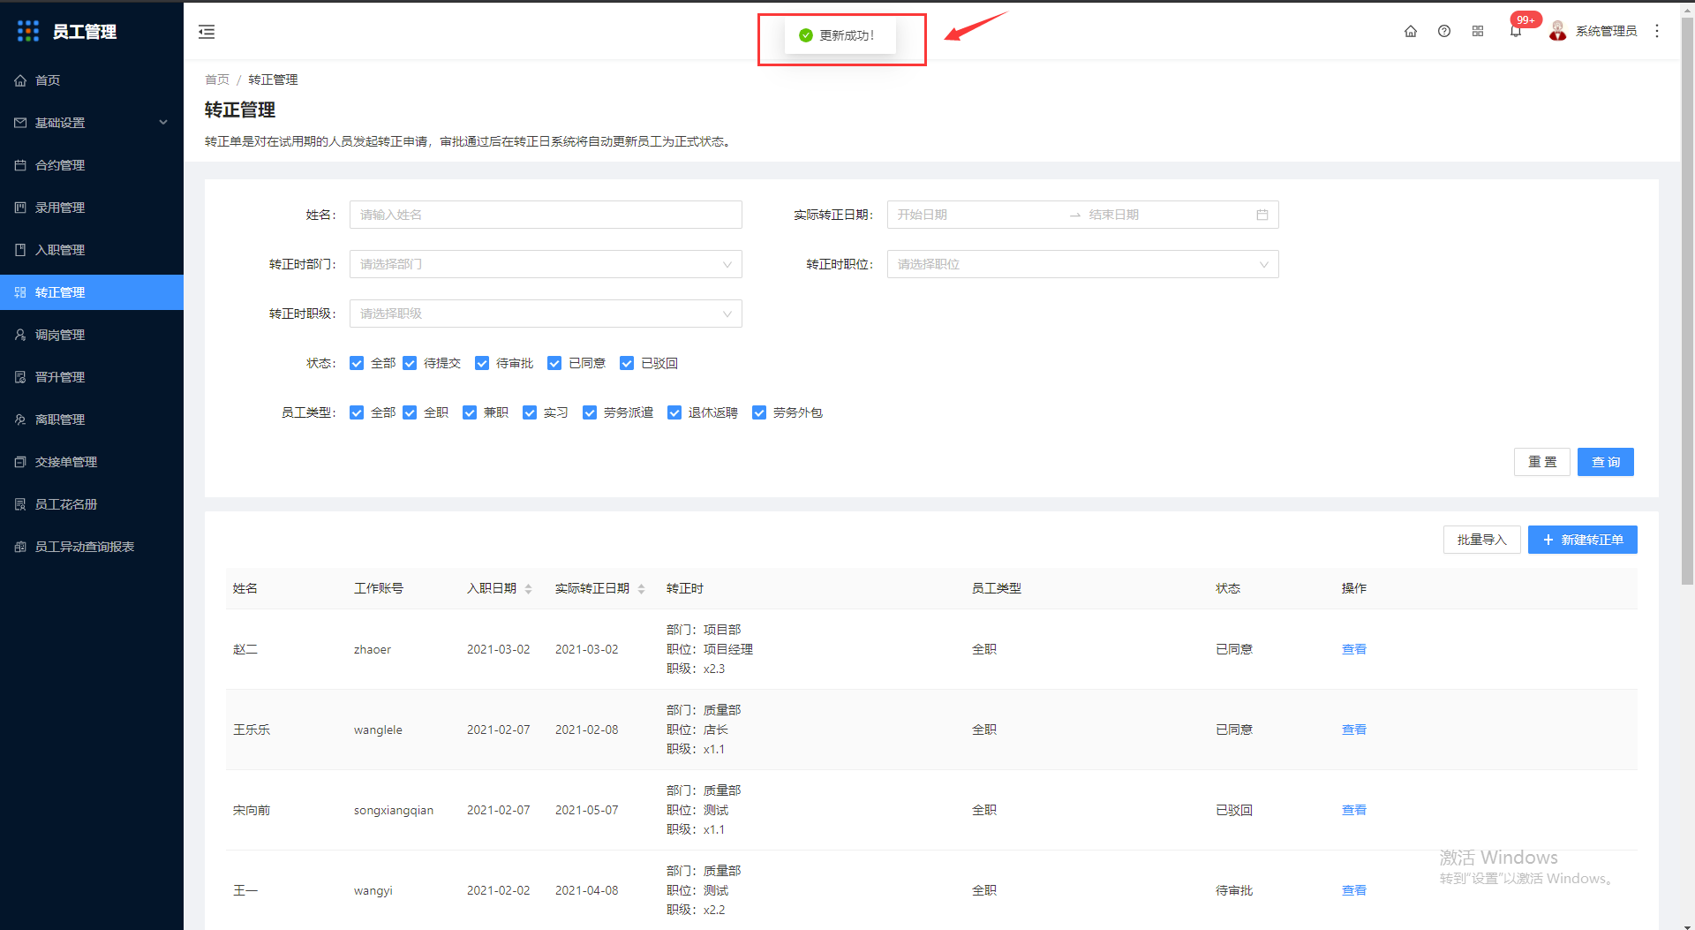Image resolution: width=1695 pixels, height=930 pixels.
Task: Click the 晋升管理 sidebar icon
Action: coord(20,377)
